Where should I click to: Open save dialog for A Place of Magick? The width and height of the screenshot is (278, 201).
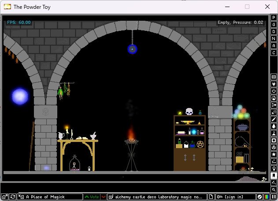click(x=50, y=197)
